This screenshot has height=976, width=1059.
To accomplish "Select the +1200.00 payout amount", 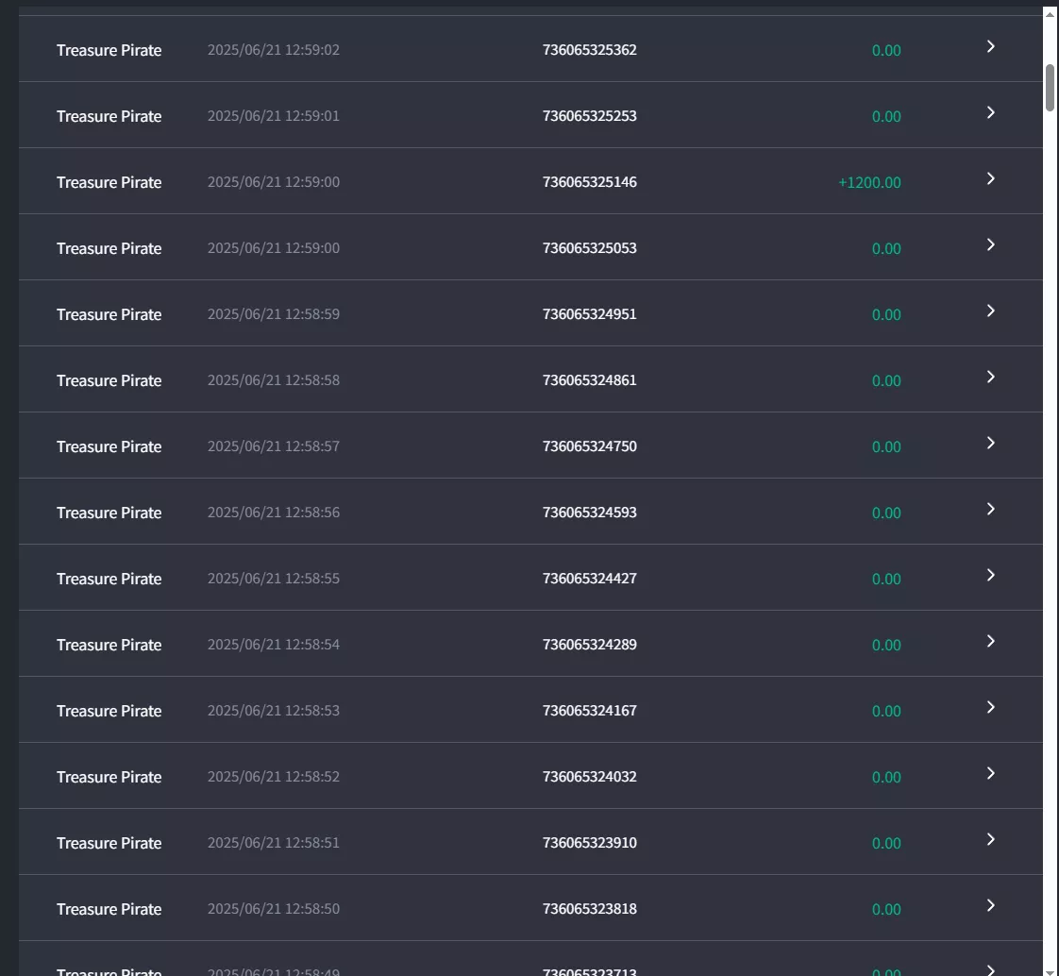I will coord(869,182).
